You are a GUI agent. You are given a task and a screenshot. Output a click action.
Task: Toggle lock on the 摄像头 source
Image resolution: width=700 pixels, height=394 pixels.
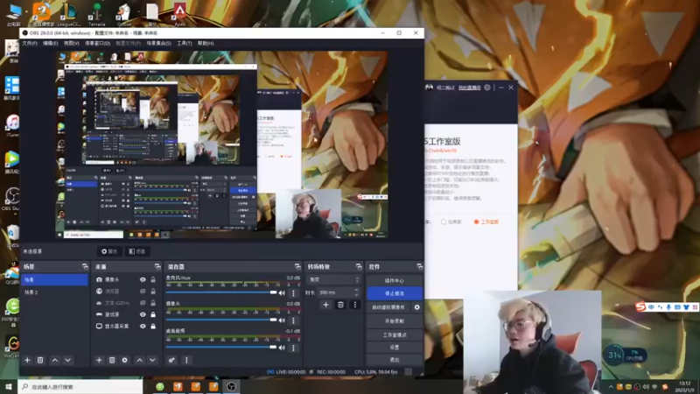[153, 279]
